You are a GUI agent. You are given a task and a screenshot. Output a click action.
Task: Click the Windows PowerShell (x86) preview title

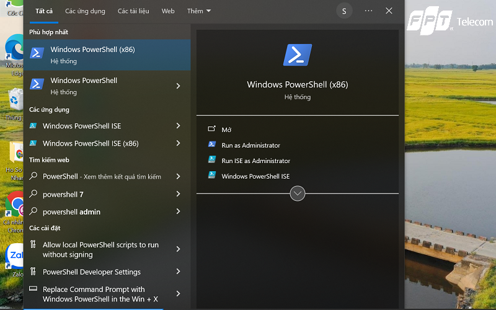tap(298, 84)
